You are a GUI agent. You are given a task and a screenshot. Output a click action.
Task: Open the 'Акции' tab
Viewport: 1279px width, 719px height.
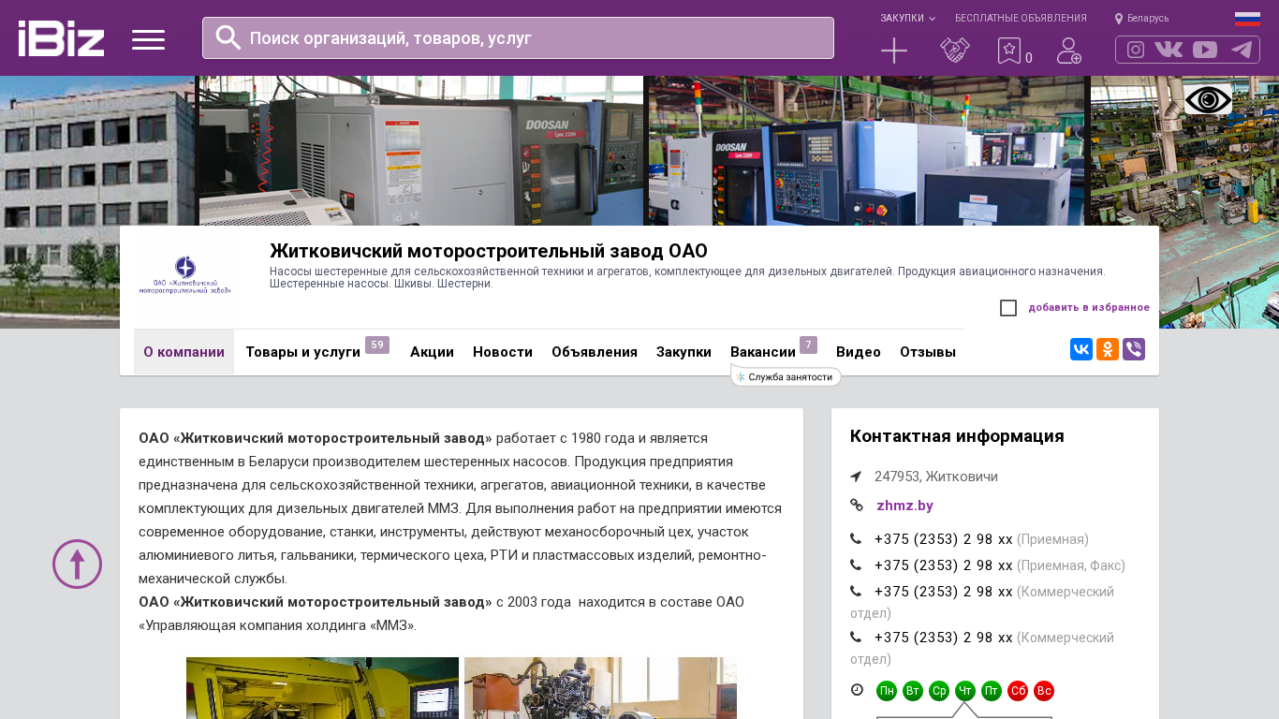coord(432,352)
